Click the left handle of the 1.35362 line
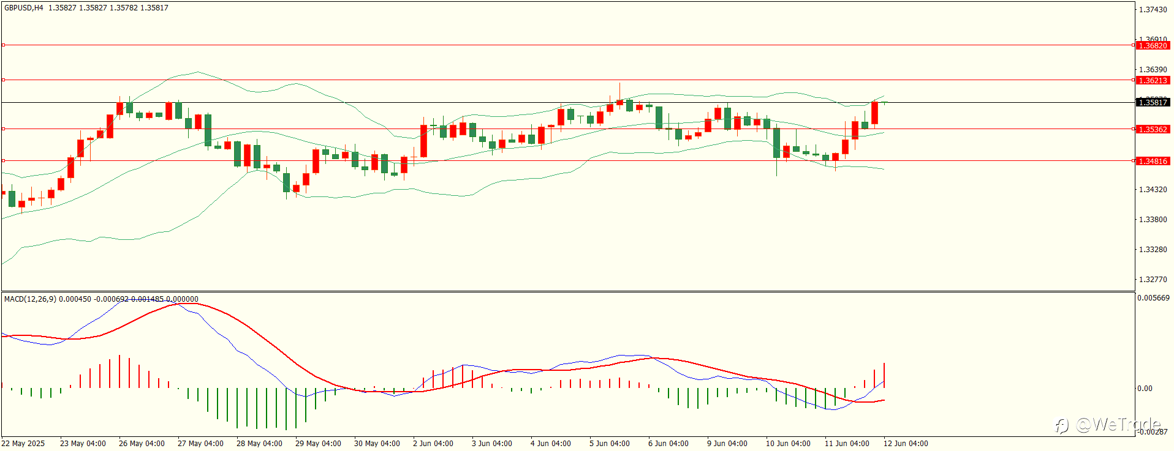1174x451 pixels. (x=3, y=129)
